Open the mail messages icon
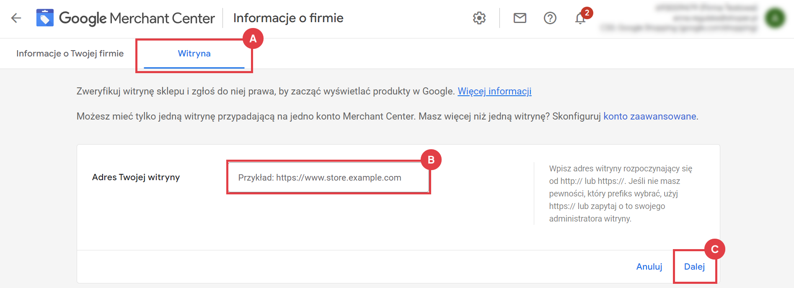Viewport: 794px width, 288px height. coord(520,18)
